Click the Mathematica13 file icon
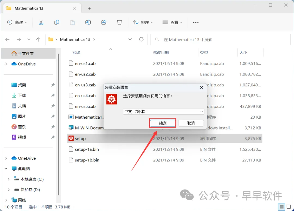The height and width of the screenshot is (211, 294). [x=71, y=117]
